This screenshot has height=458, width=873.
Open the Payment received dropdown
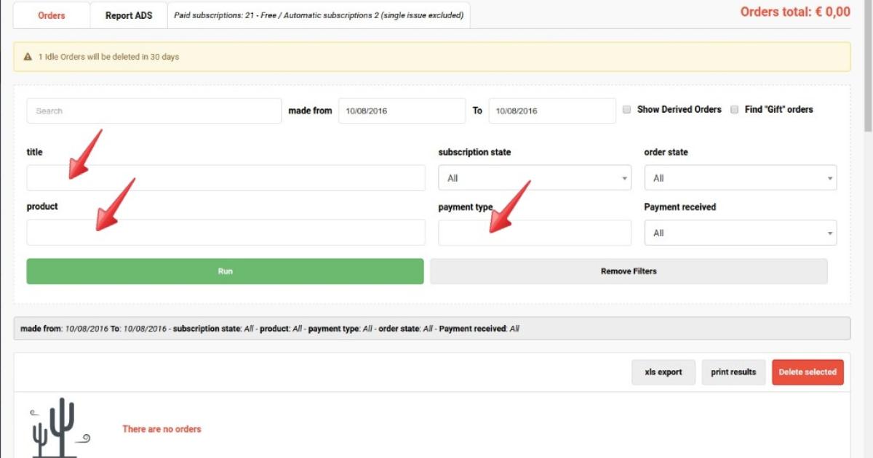(x=740, y=233)
